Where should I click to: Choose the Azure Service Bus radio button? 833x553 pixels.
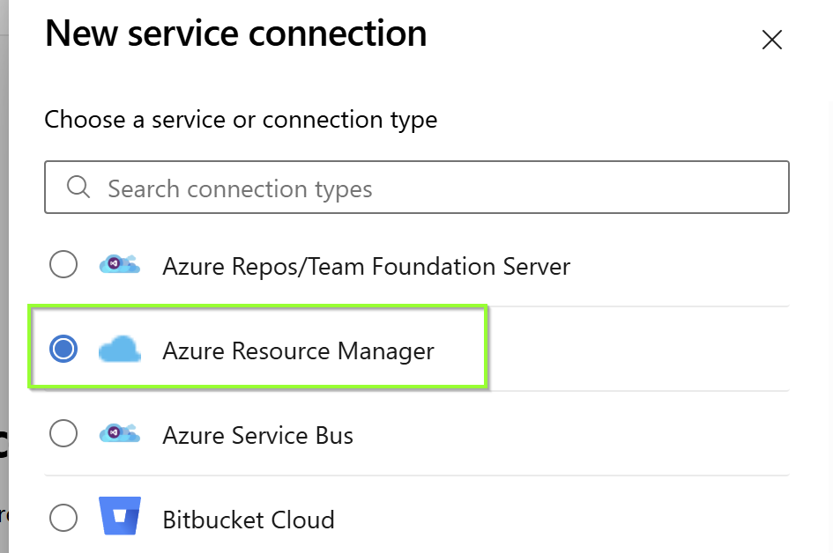[63, 433]
